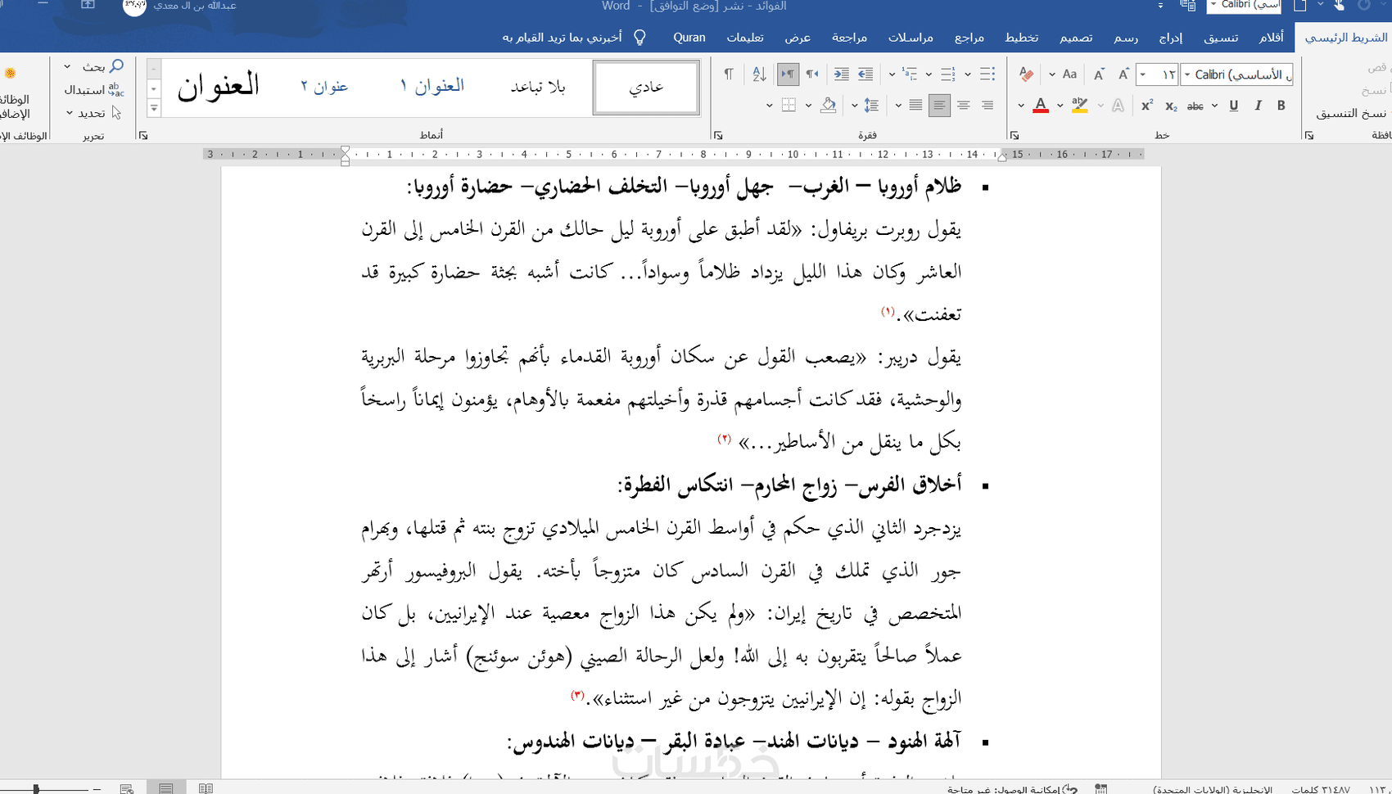The width and height of the screenshot is (1392, 794).
Task: Toggle subscript formatting
Action: coord(1171,106)
